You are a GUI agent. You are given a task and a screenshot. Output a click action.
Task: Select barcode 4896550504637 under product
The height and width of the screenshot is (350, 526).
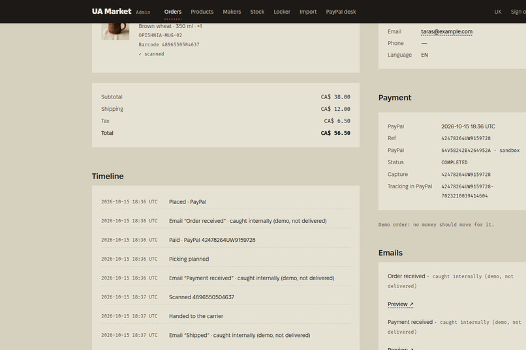coord(181,44)
